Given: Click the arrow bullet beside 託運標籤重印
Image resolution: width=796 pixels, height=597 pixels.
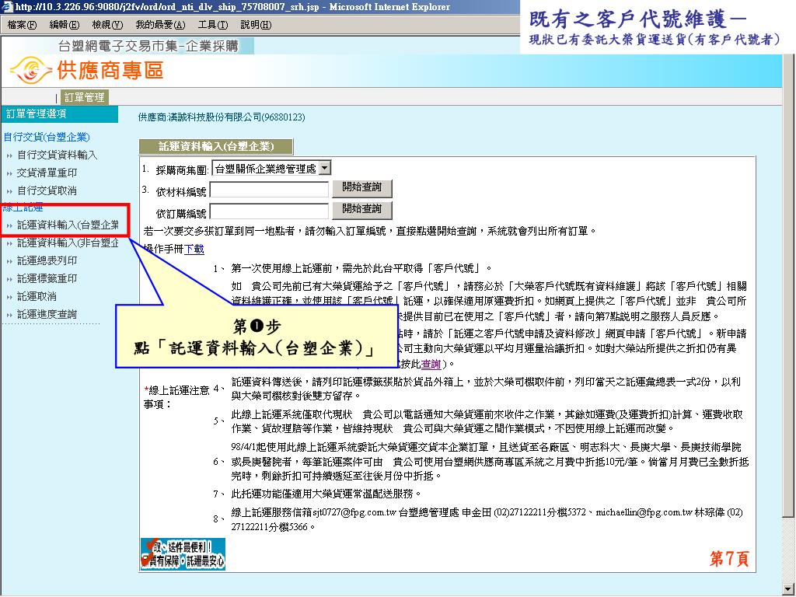Looking at the screenshot, I should (9, 279).
